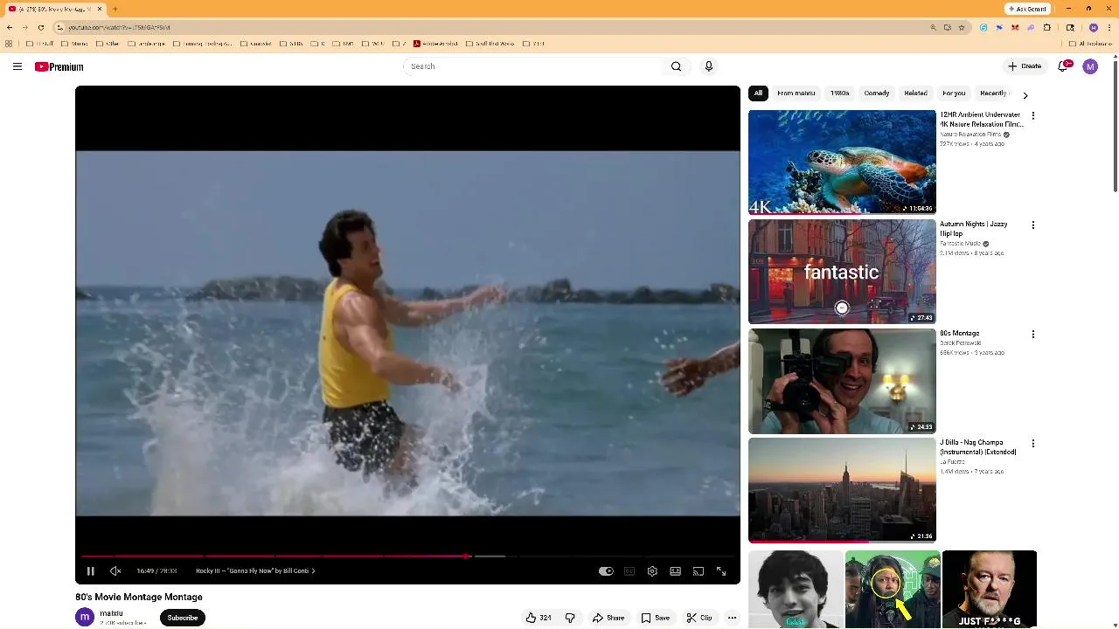Viewport: 1119px width, 629px height.
Task: Select the From maixiu chip
Action: [x=796, y=93]
